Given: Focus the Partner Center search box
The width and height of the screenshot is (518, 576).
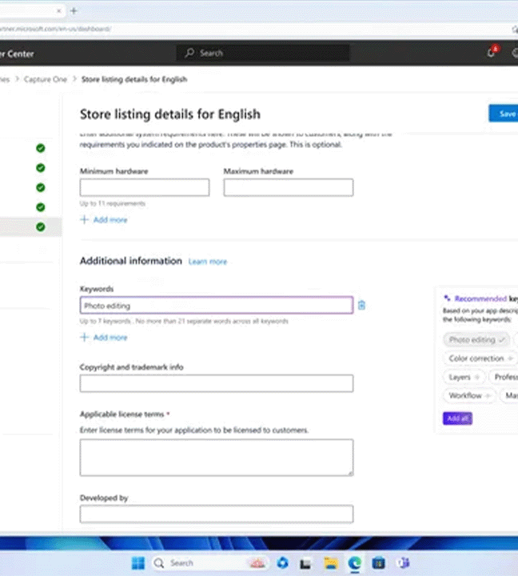Looking at the screenshot, I should click(263, 53).
